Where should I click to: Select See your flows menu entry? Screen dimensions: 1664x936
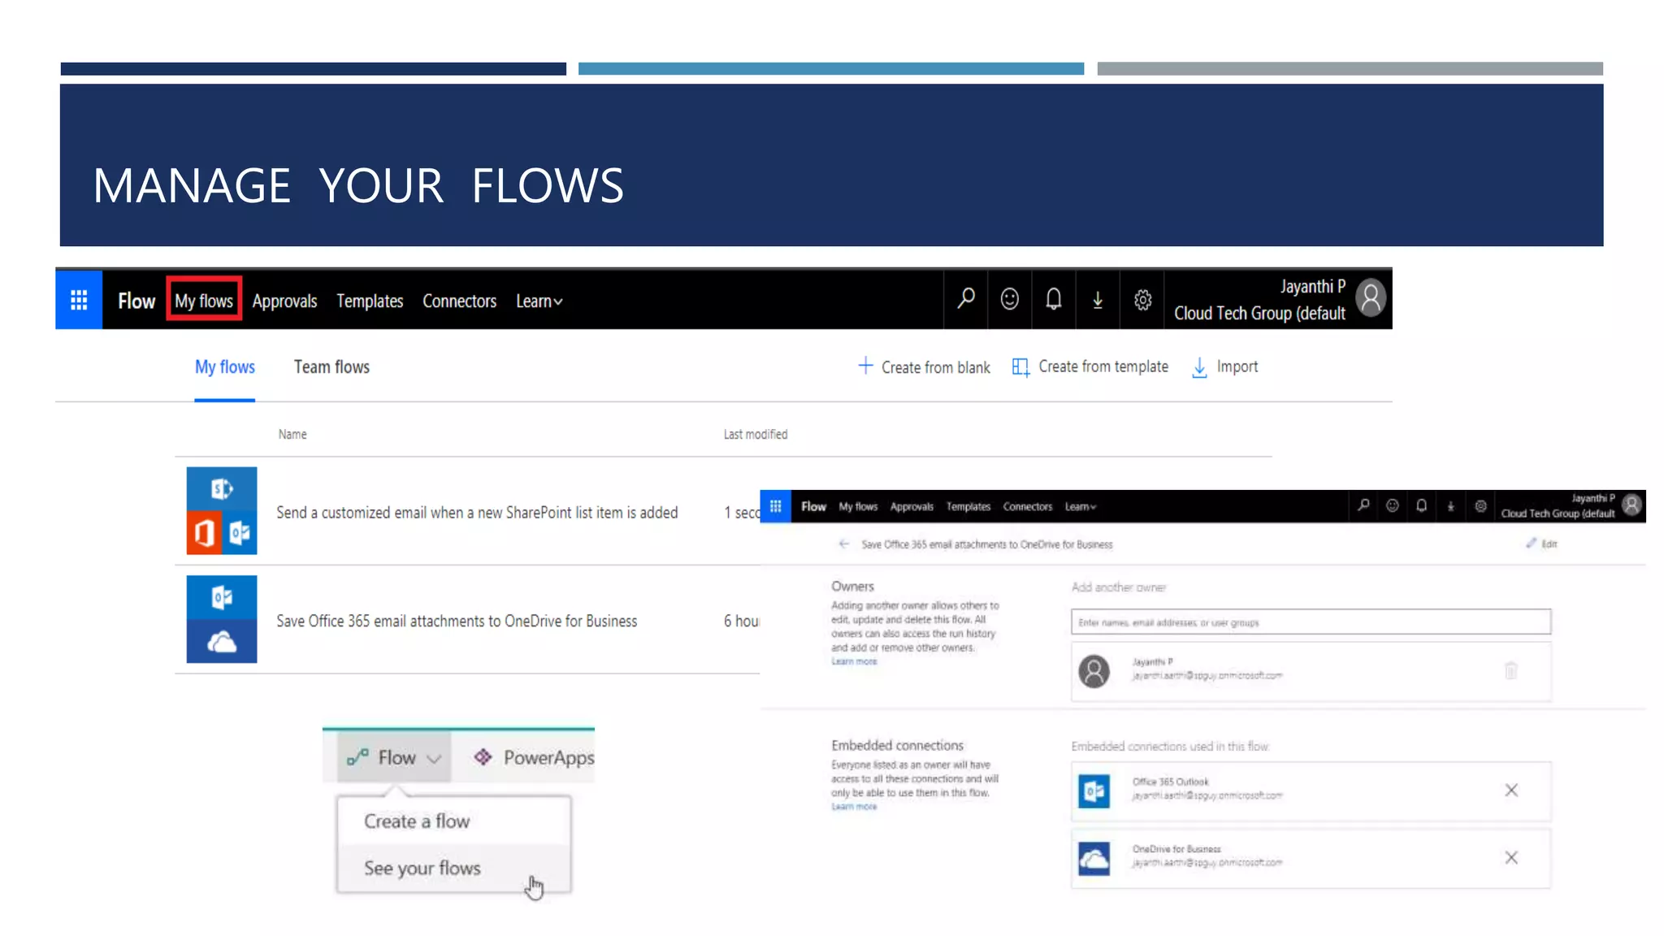[x=422, y=868]
